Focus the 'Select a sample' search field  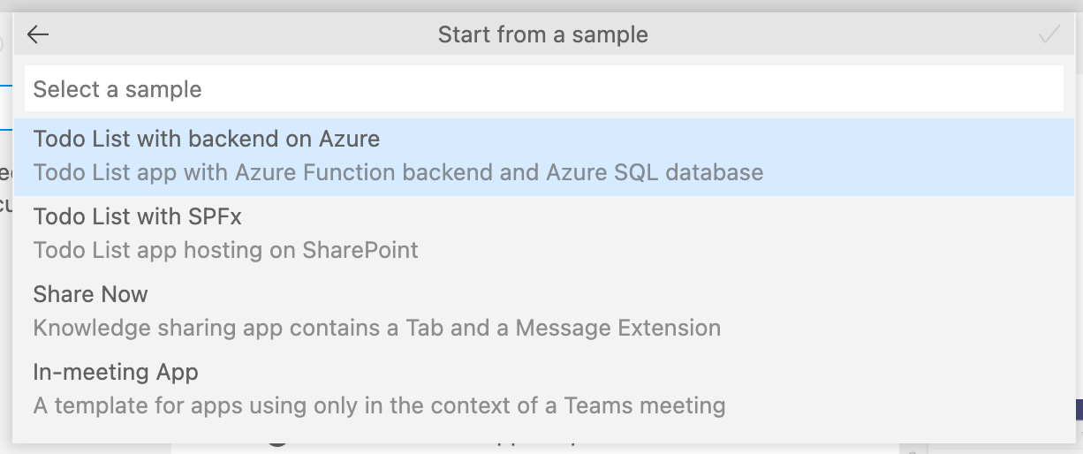point(543,89)
